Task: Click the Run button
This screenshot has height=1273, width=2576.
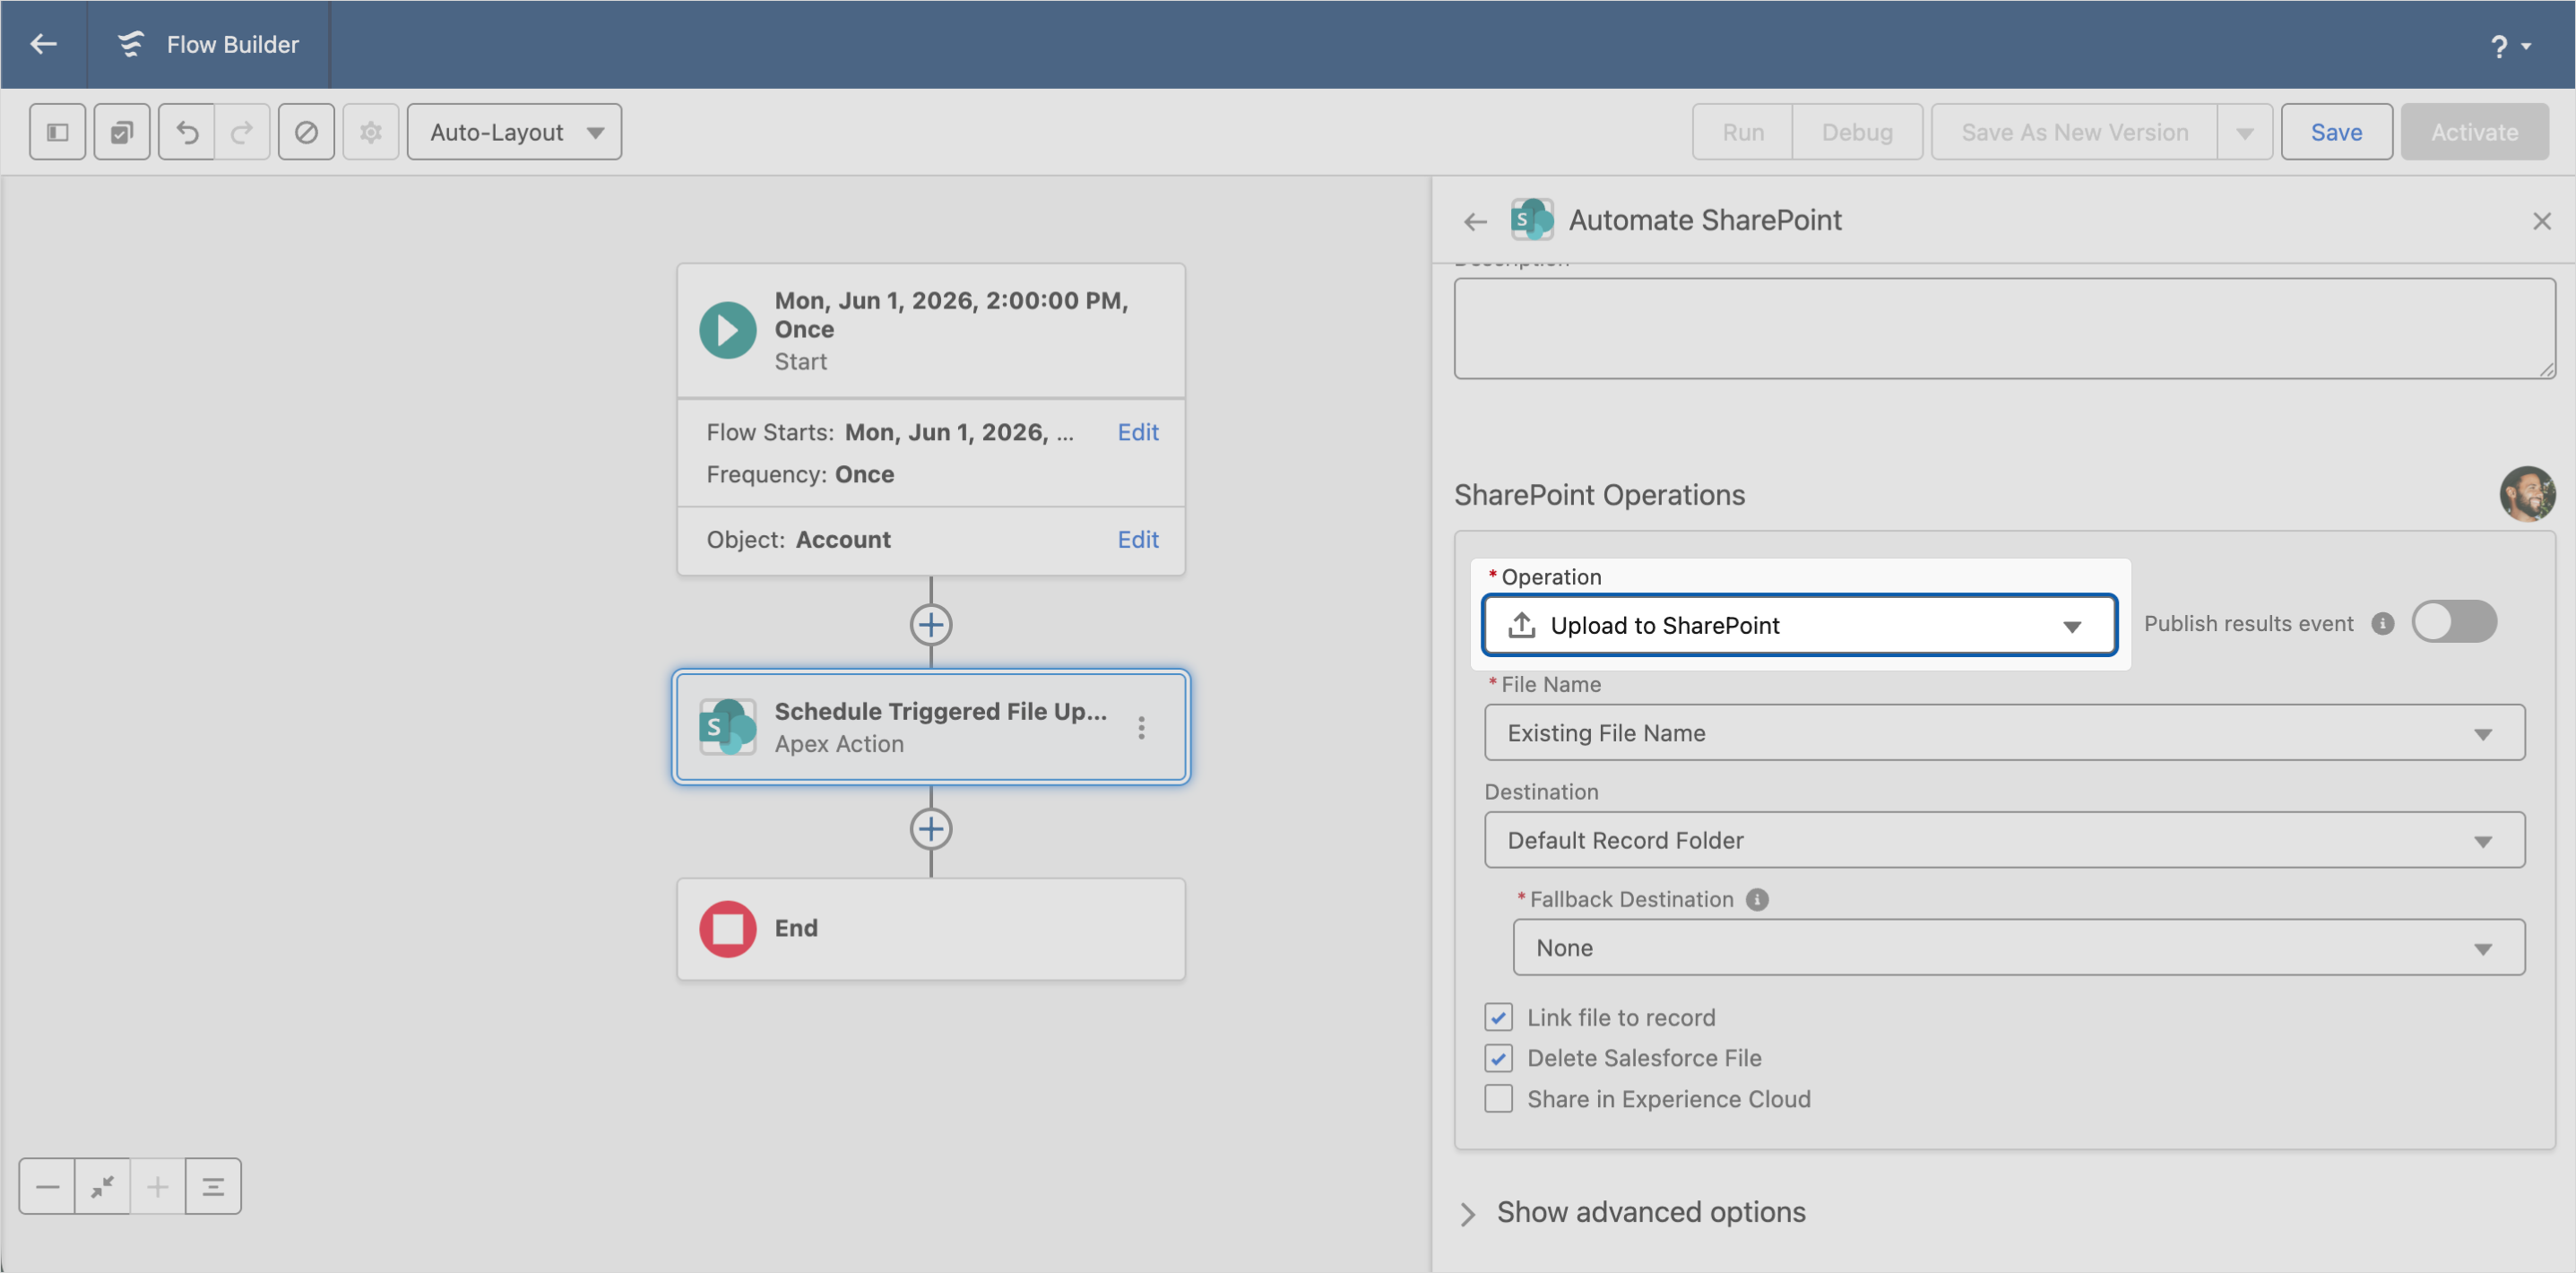Action: (1743, 132)
